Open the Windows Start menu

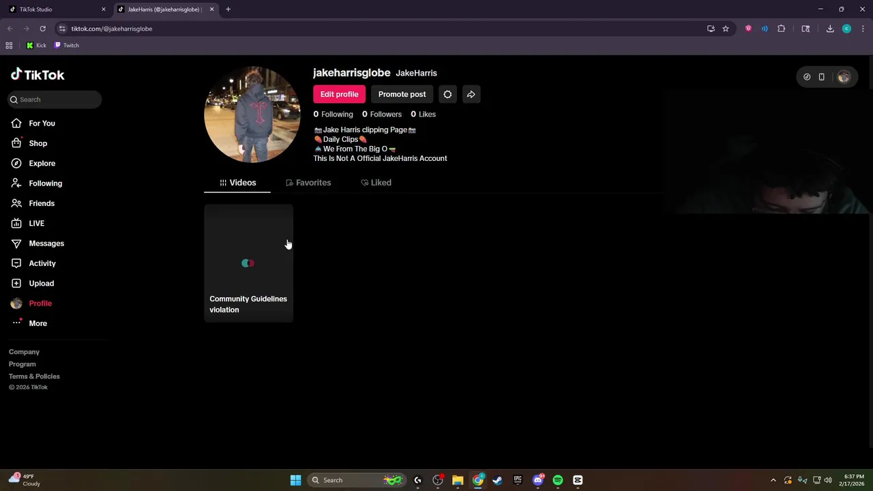(295, 480)
